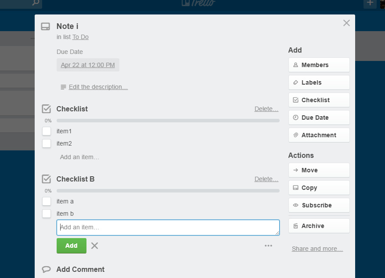Click the search magnifier icon in the header

pos(36,3)
